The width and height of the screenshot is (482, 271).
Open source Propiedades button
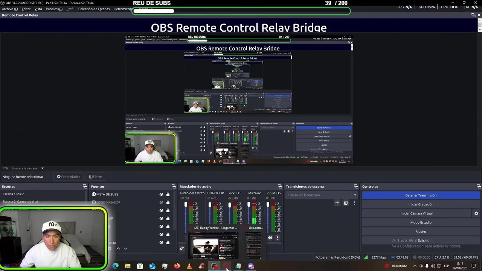[x=69, y=177]
